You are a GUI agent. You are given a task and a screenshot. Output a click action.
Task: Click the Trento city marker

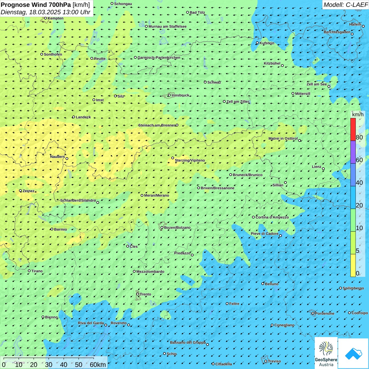point(138,294)
